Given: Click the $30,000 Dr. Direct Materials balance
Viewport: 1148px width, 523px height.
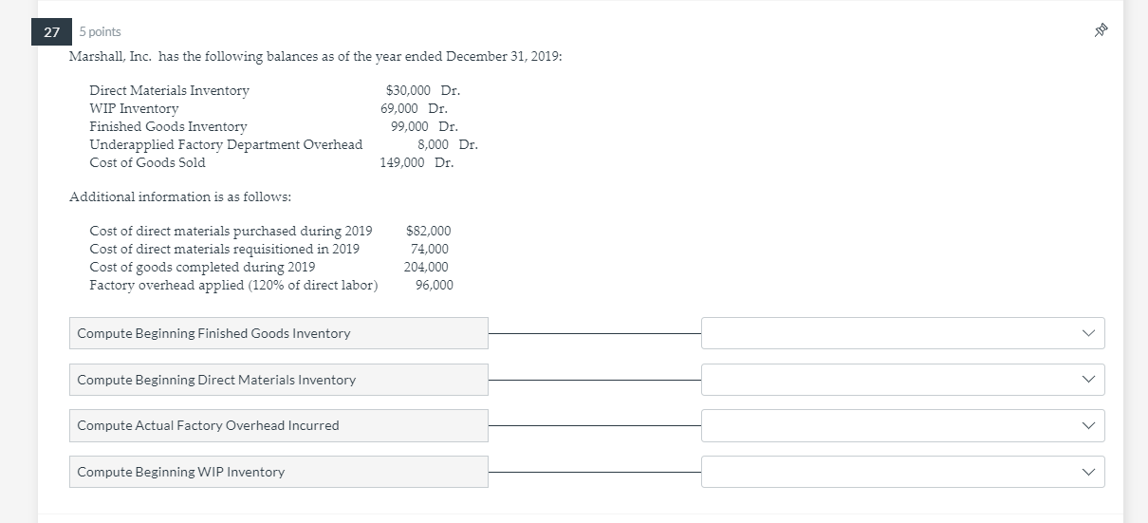Looking at the screenshot, I should click(423, 90).
